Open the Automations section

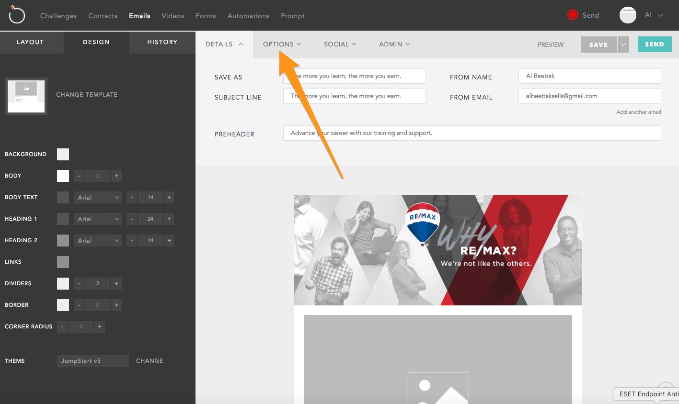tap(248, 16)
